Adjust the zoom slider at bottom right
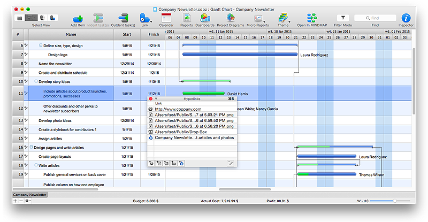The height and width of the screenshot is (222, 428). (394, 201)
